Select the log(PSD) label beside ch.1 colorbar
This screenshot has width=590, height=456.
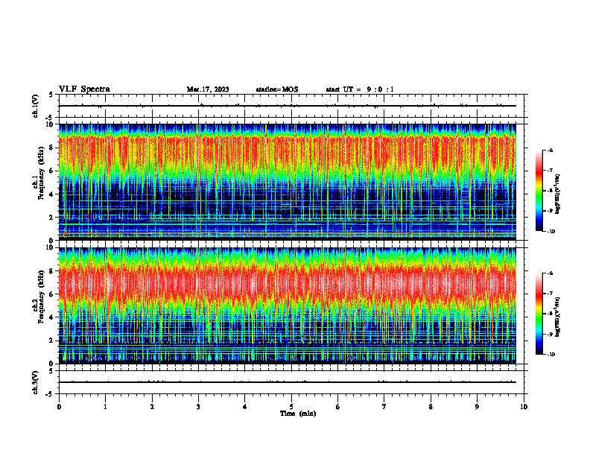click(558, 194)
